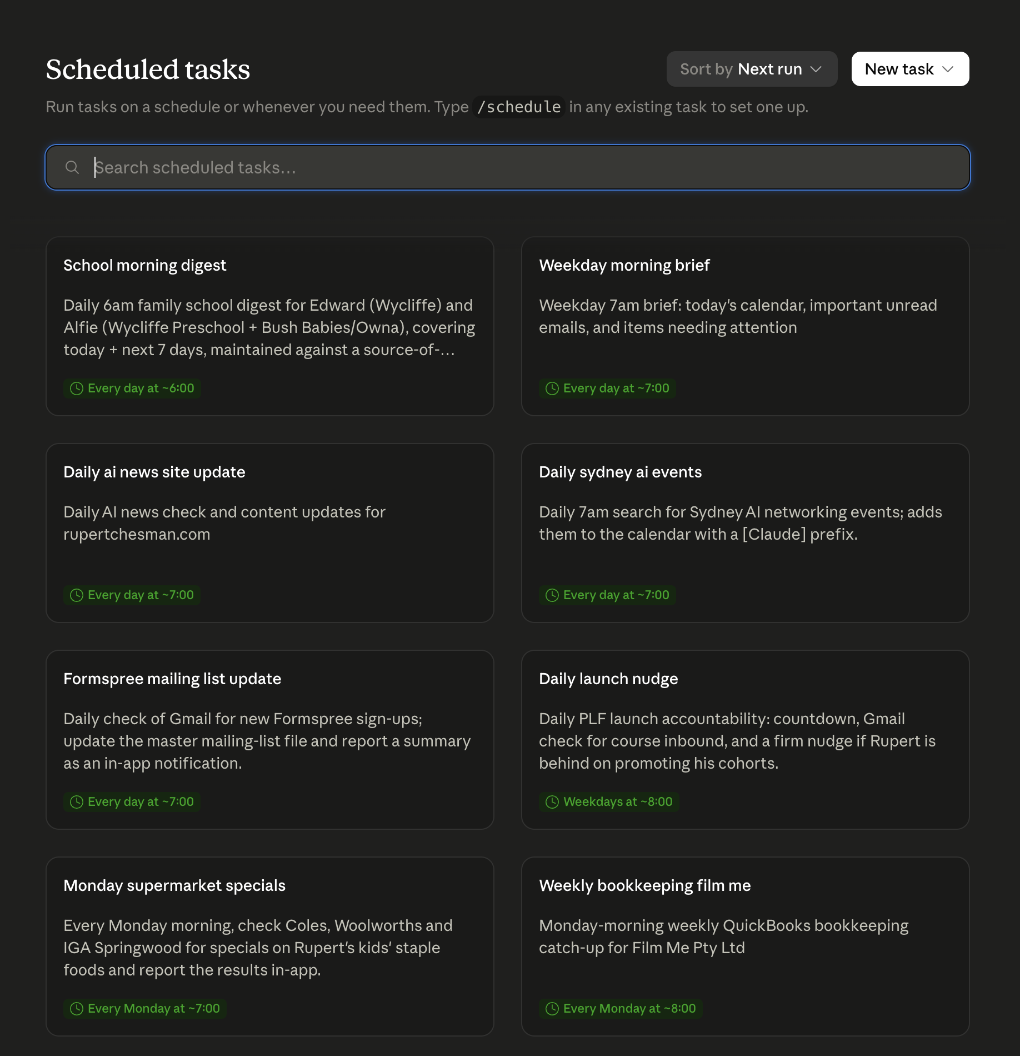Open the Monday supermarket specials title
This screenshot has width=1020, height=1056.
coord(174,885)
